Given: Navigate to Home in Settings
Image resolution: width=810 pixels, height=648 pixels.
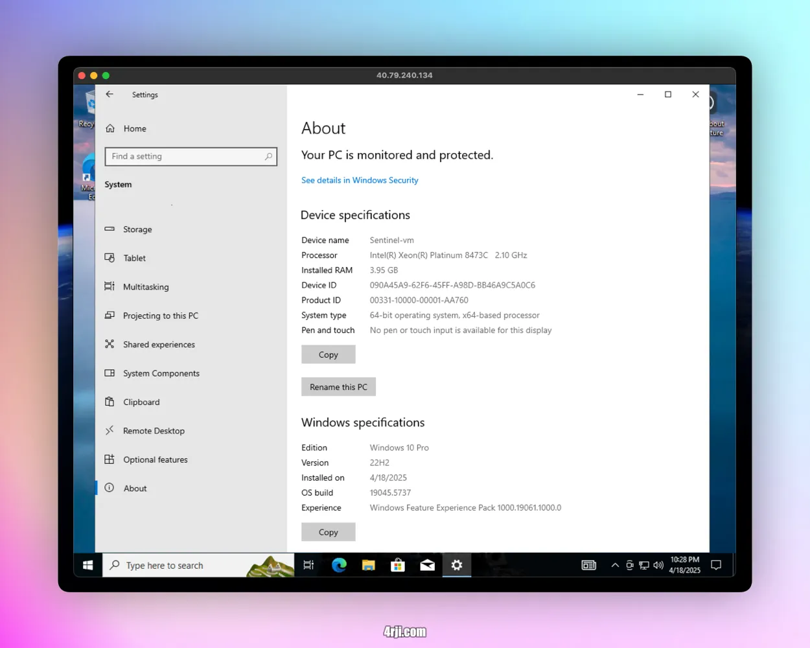Looking at the screenshot, I should click(x=135, y=128).
